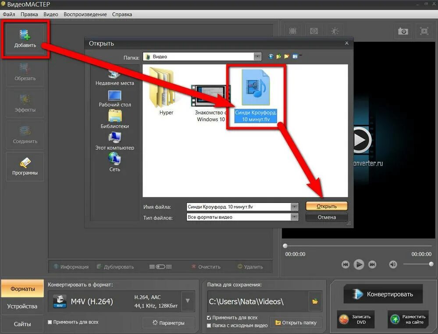Image resolution: width=438 pixels, height=334 pixels.
Task: Enable Применить для всех under format
Action: (x=50, y=322)
